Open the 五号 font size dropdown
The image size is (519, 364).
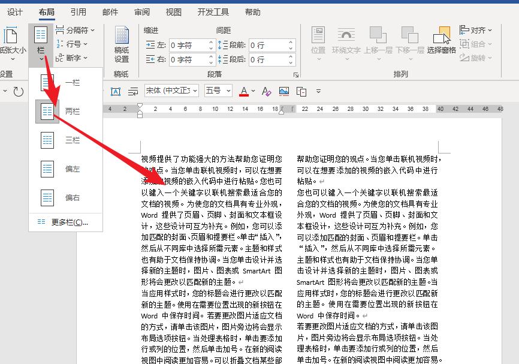[x=218, y=91]
